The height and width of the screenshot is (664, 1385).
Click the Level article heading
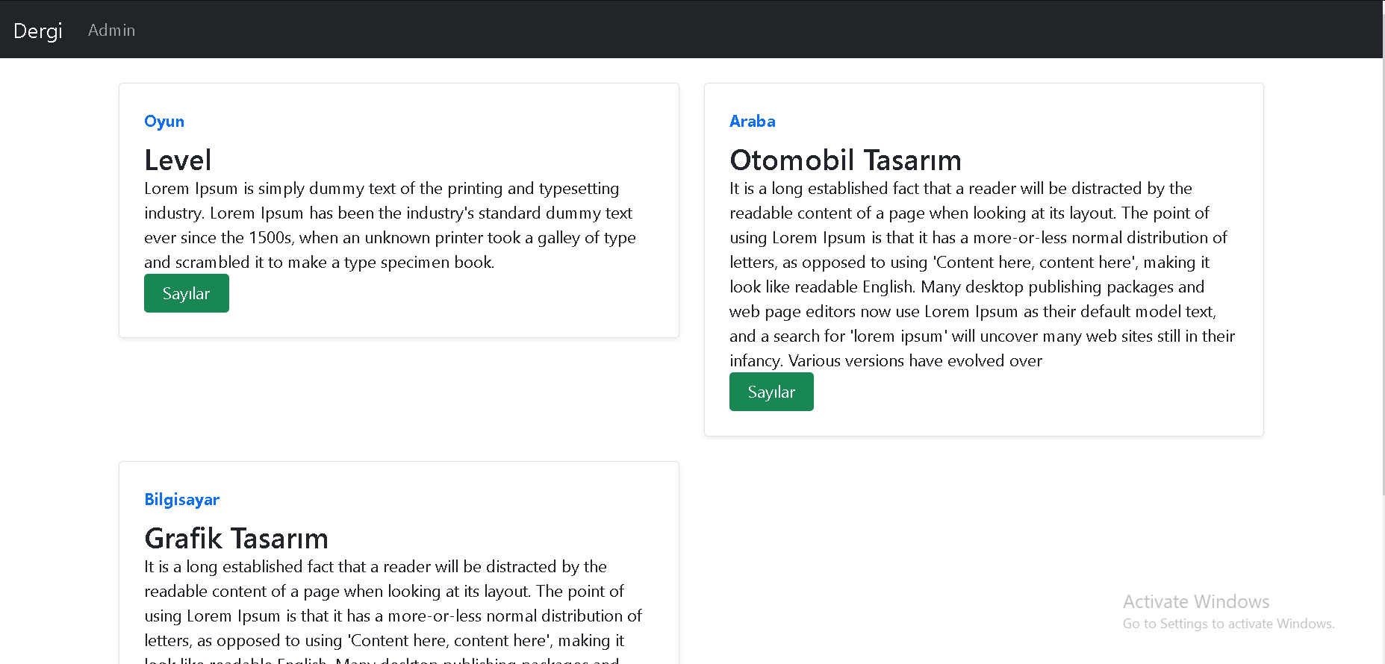178,160
